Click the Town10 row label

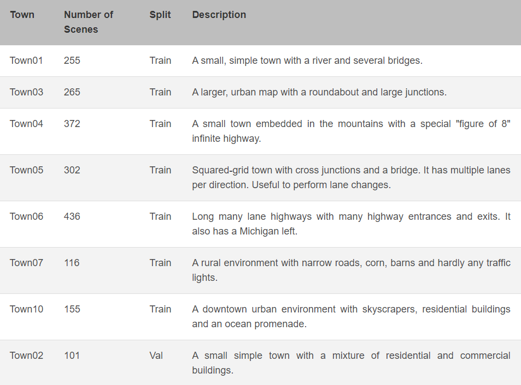pyautogui.click(x=26, y=309)
